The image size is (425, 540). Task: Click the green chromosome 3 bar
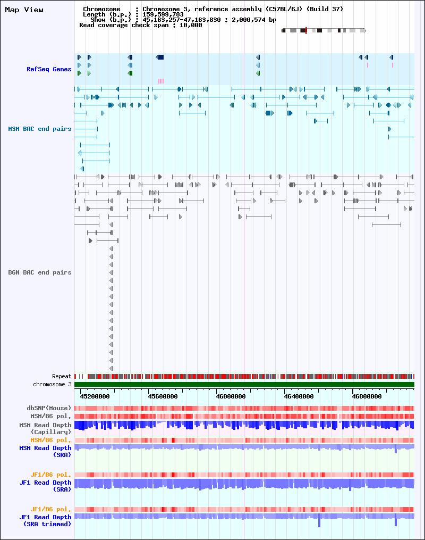244,384
